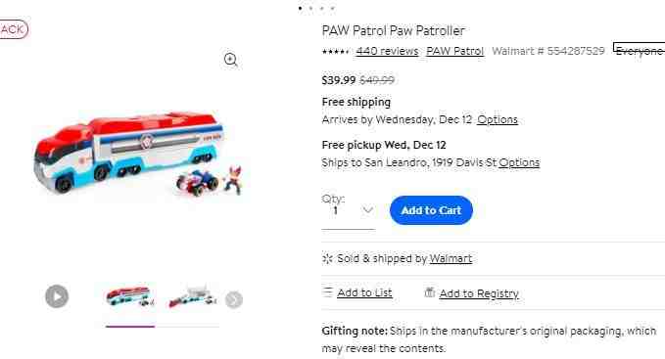Play the product video thumbnail
665x359 pixels.
pos(57,296)
